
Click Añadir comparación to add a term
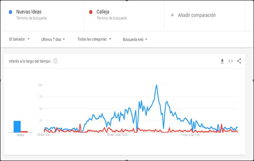[x=197, y=15]
